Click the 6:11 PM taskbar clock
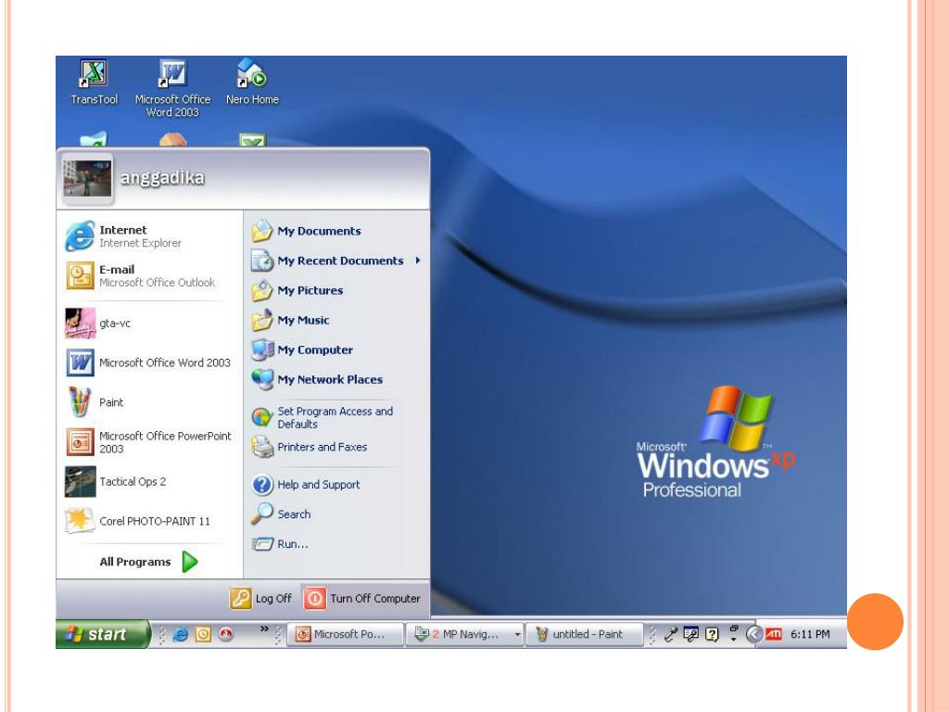Image resolution: width=949 pixels, height=712 pixels. click(x=810, y=634)
